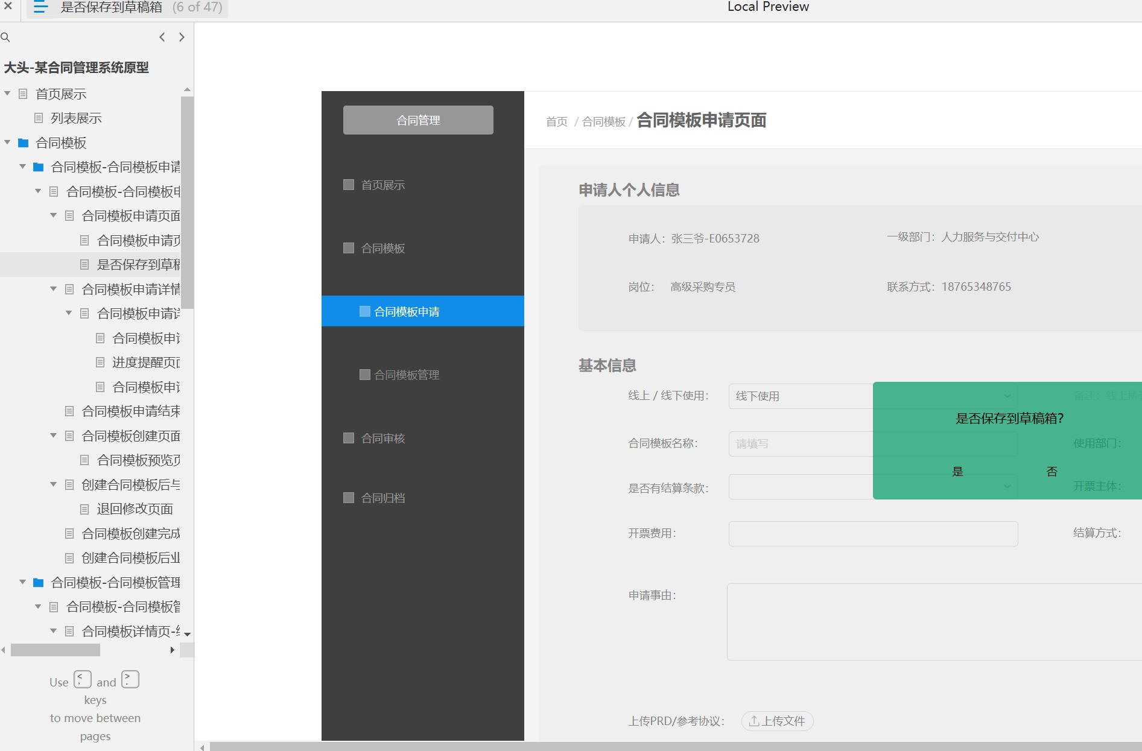Close the sitemap panel with the X icon
The height and width of the screenshot is (751, 1142).
coord(8,7)
